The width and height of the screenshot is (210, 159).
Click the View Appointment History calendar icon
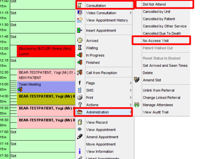80,20
